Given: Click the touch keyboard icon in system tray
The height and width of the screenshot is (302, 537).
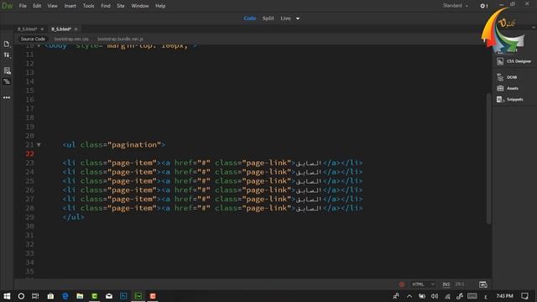Looking at the screenshot, I should (472, 296).
